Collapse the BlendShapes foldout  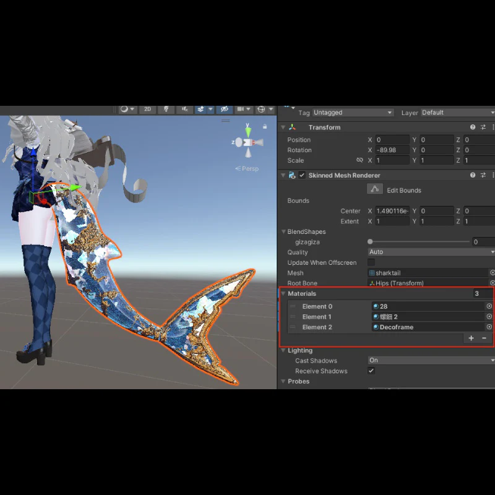click(x=283, y=231)
